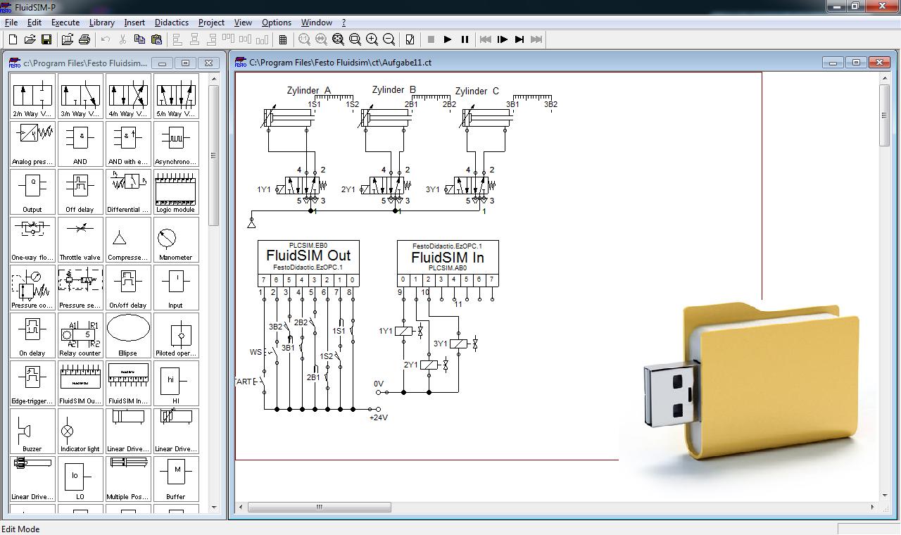The width and height of the screenshot is (901, 535).
Task: Pick the Buzzer component
Action: click(32, 432)
